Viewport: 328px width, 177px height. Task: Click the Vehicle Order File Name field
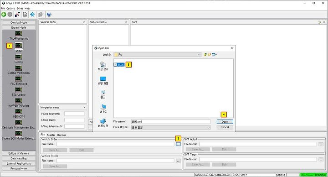pyautogui.click(x=115, y=144)
